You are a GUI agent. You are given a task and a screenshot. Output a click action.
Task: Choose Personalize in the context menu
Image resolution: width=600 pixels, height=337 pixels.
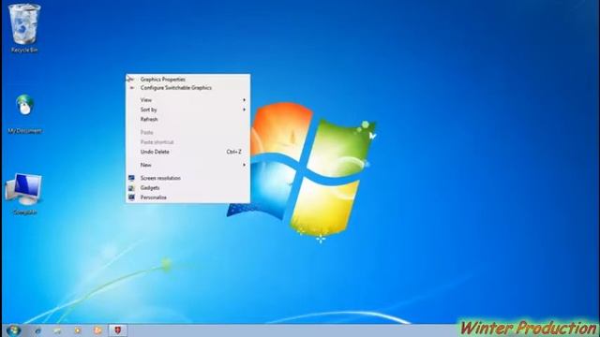[x=187, y=198]
